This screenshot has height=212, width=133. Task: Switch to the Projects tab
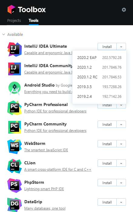[x=14, y=20]
